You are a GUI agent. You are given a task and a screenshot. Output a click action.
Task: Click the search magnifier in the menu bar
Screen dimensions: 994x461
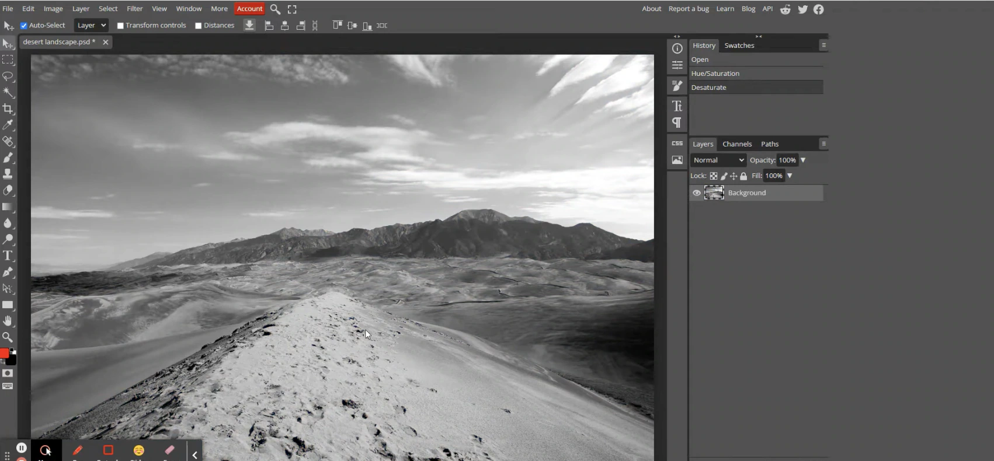click(275, 9)
